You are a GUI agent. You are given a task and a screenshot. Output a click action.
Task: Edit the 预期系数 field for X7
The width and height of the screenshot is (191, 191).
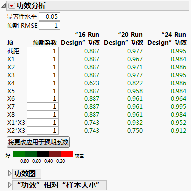[x=43, y=107]
